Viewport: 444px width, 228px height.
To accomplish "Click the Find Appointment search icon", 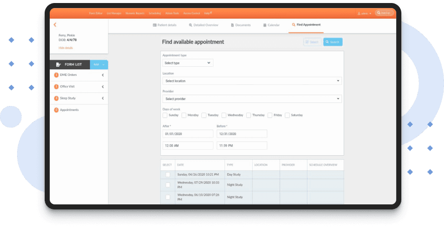I will [294, 25].
